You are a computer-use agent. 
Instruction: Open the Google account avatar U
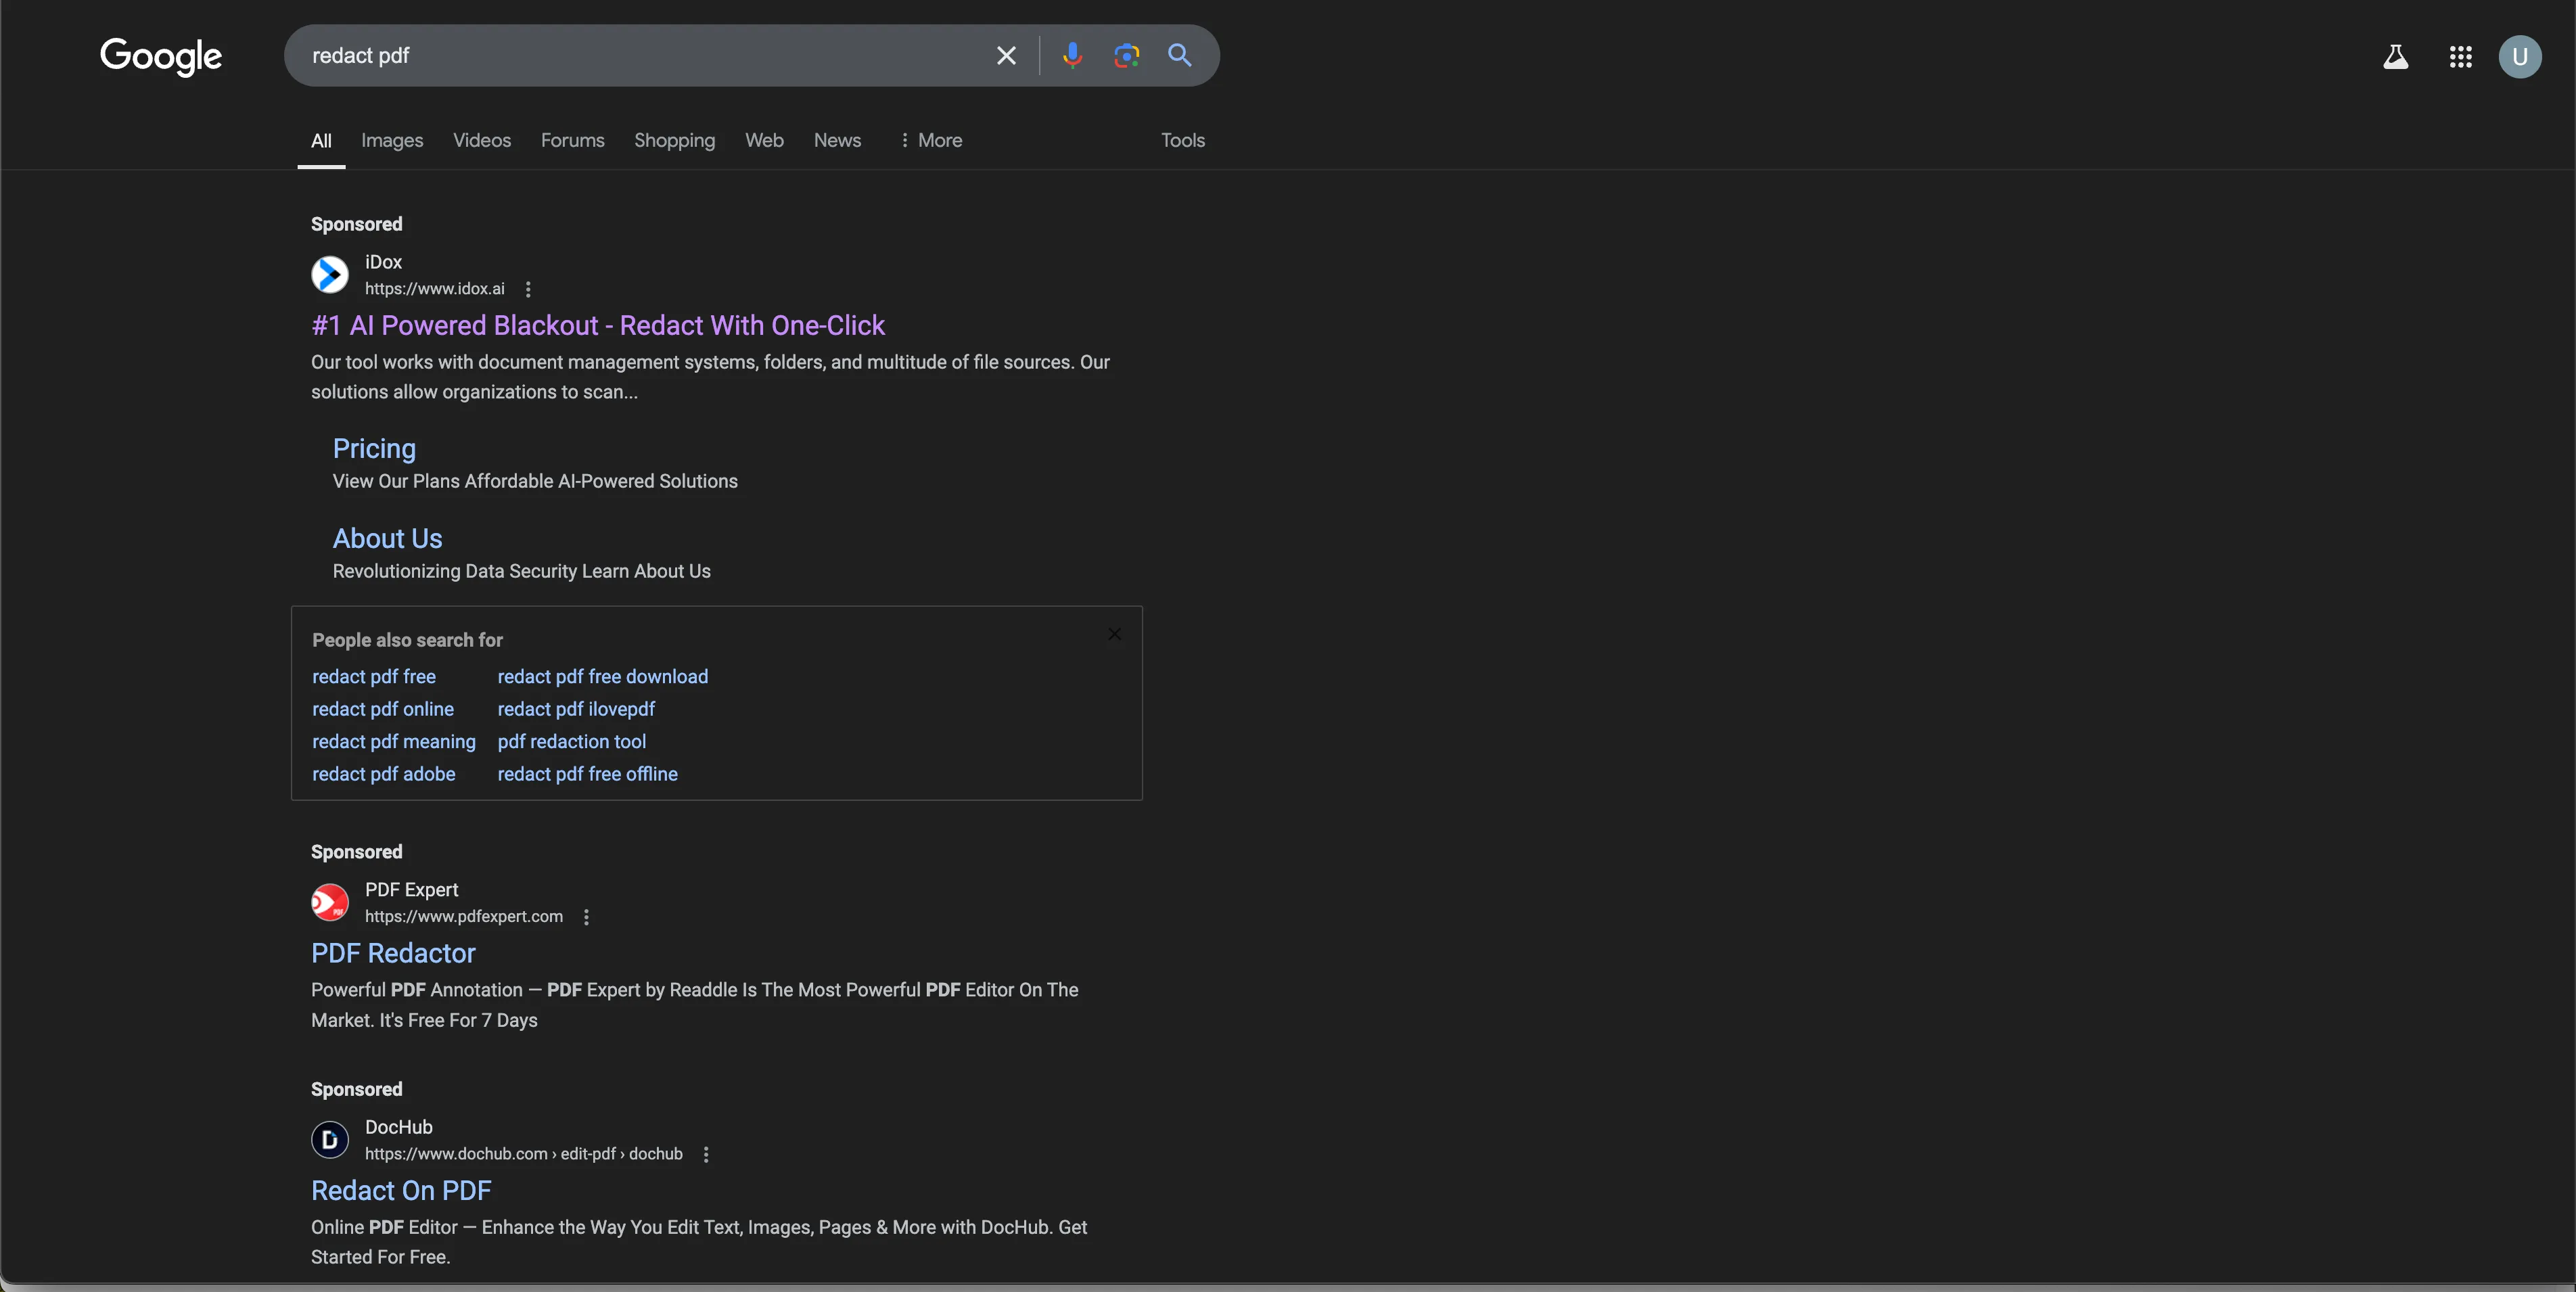2520,57
